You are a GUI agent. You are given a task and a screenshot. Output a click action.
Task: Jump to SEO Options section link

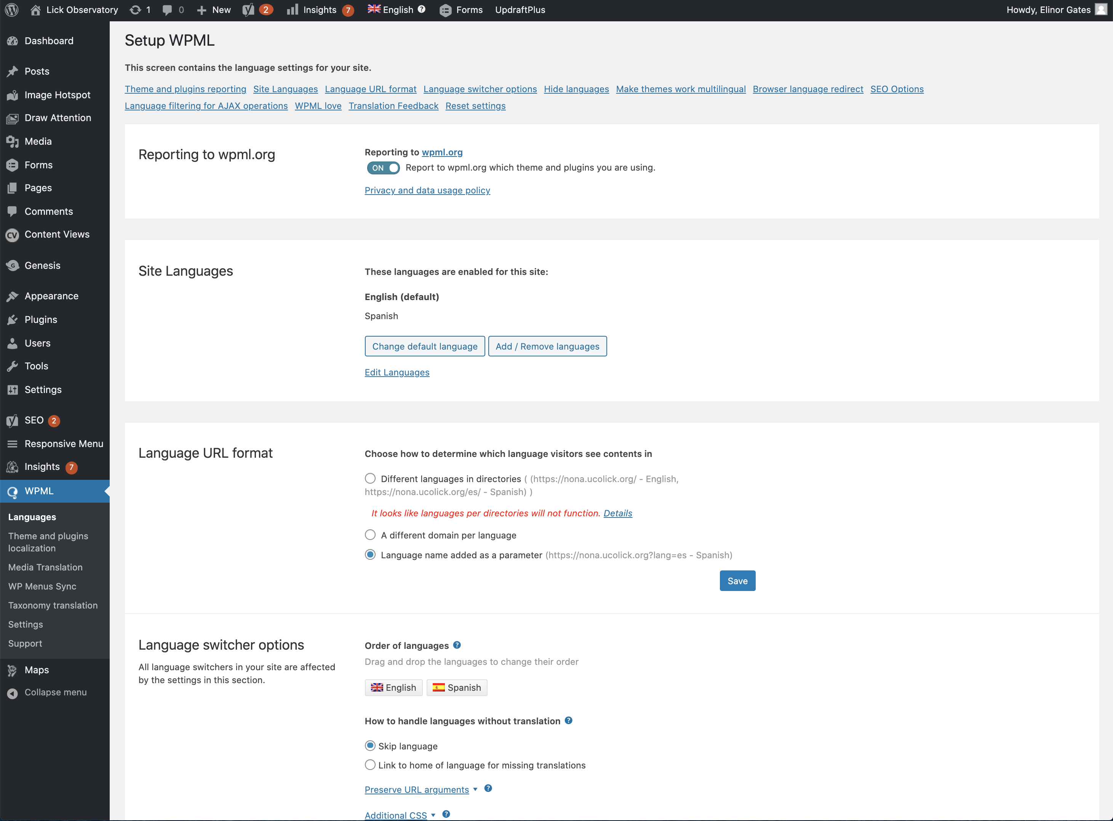(897, 89)
